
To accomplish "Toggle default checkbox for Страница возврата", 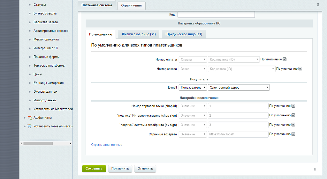I will (x=293, y=134).
